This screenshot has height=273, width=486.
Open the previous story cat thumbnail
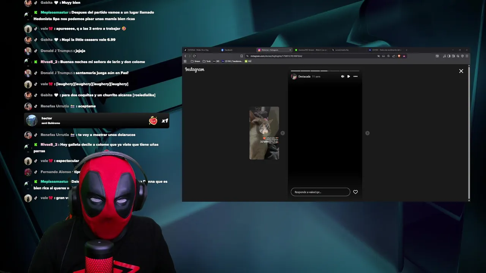[x=264, y=133]
